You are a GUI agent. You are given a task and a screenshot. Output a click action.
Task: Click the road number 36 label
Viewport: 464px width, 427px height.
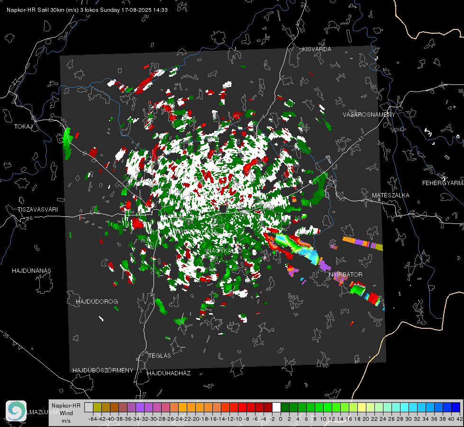point(29,218)
